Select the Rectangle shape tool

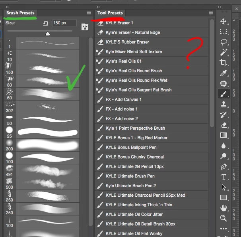tap(224, 197)
